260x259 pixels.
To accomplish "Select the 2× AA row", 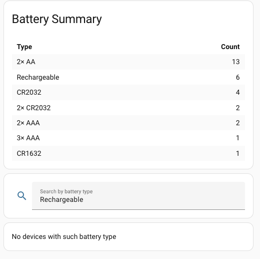I will click(x=128, y=62).
